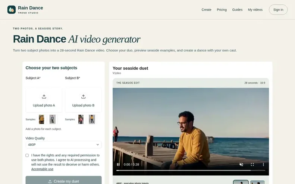Click the 'THE SEASIDE EDIT' label
295x184 pixels.
coord(128,83)
